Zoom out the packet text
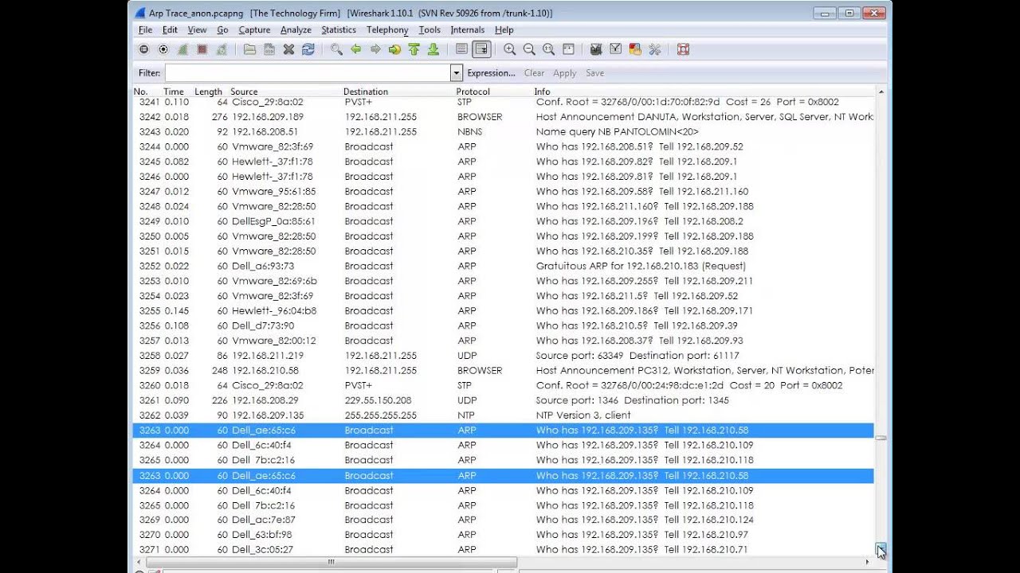Viewport: 1020px width, 573px height. [x=529, y=49]
